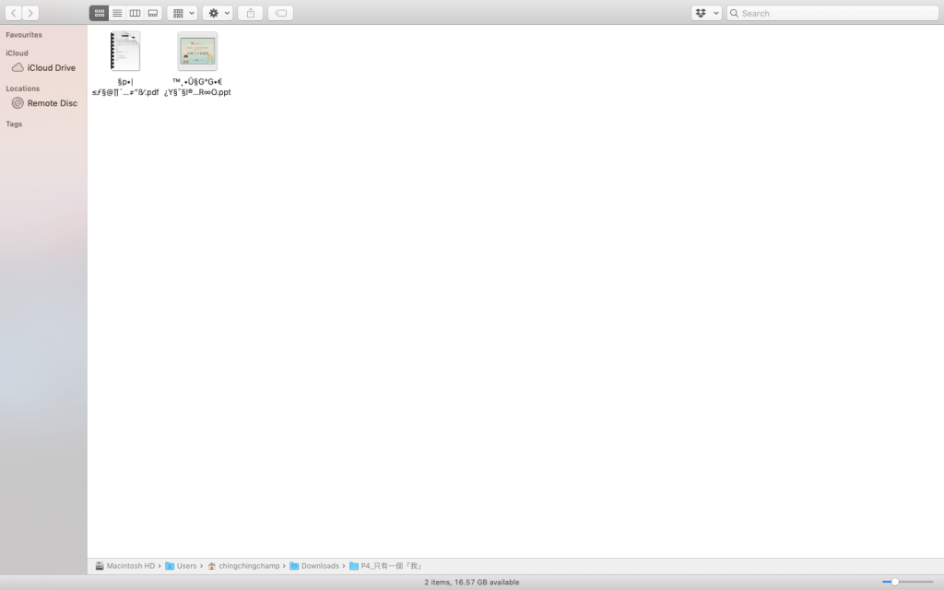Viewport: 944px width, 590px height.
Task: Click the Back navigation arrow
Action: (x=14, y=13)
